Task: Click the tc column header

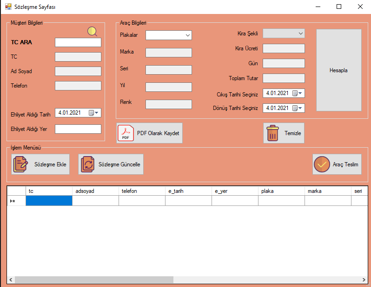Action: 49,191
